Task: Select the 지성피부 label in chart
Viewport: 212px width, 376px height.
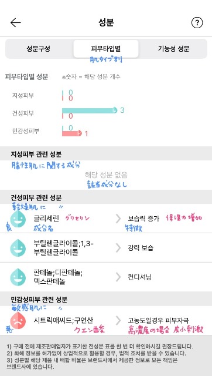Action: pyautogui.click(x=23, y=95)
